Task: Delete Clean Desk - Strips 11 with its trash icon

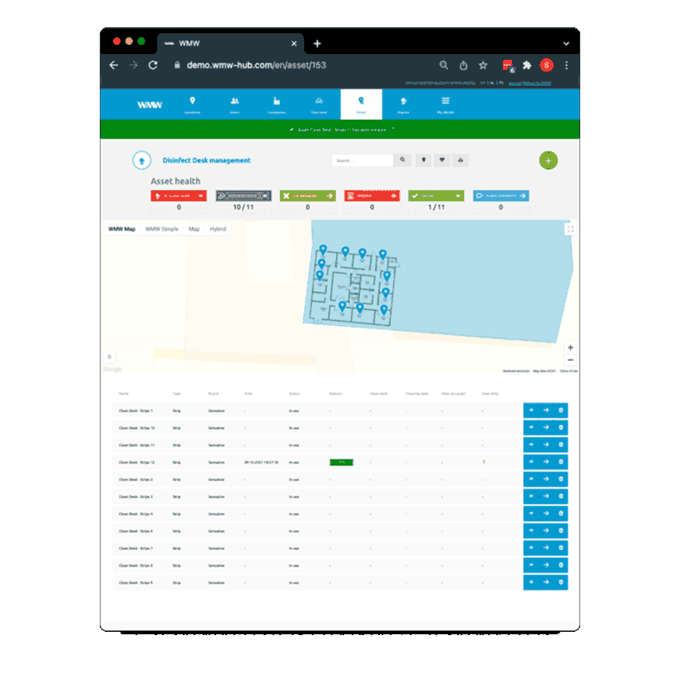Action: pyautogui.click(x=561, y=445)
